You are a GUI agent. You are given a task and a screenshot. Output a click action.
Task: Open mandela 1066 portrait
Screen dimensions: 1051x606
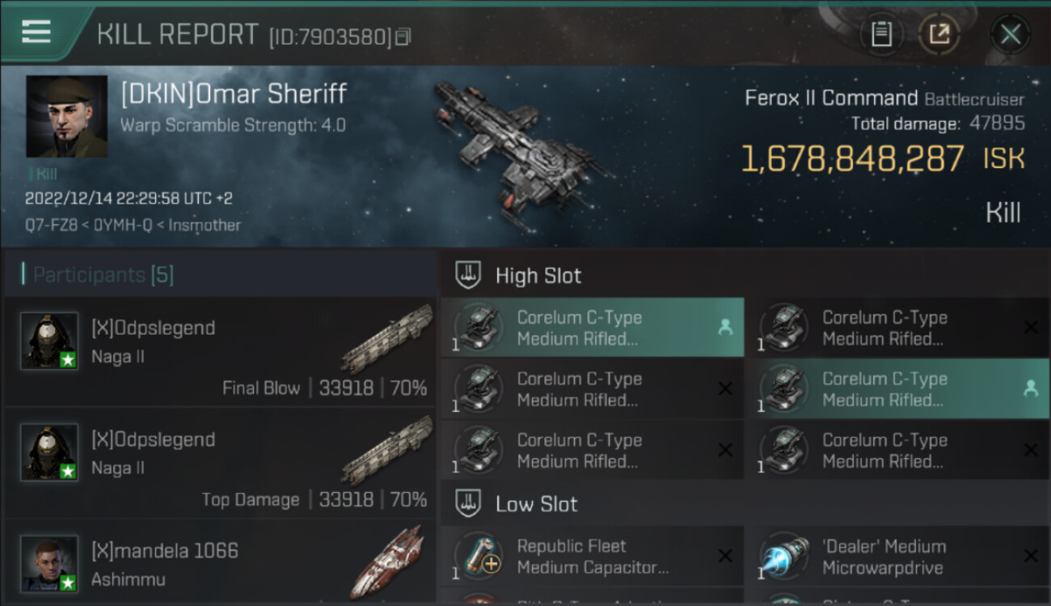(x=49, y=563)
